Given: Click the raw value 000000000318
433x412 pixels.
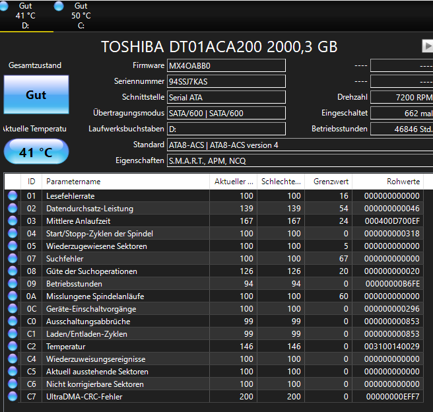Looking at the screenshot, I should click(x=392, y=234).
